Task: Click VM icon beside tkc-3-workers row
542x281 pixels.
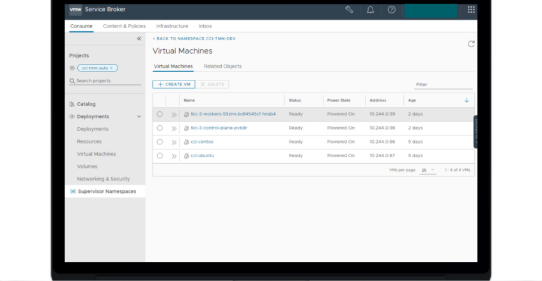Action: pyautogui.click(x=187, y=114)
